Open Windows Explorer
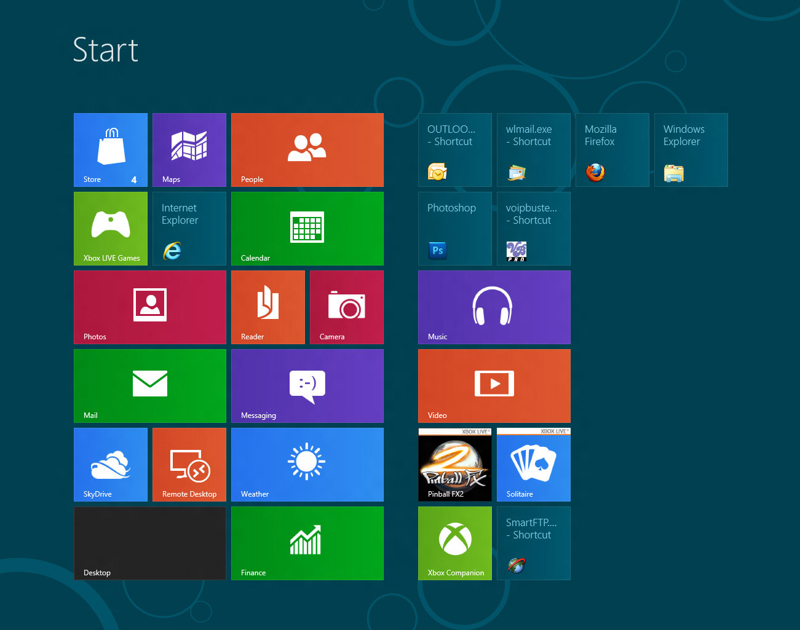 (x=691, y=149)
